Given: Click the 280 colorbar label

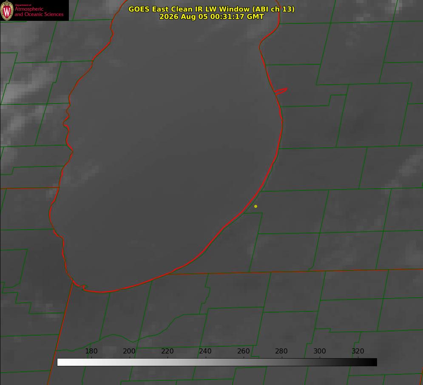Looking at the screenshot, I should click(281, 351).
